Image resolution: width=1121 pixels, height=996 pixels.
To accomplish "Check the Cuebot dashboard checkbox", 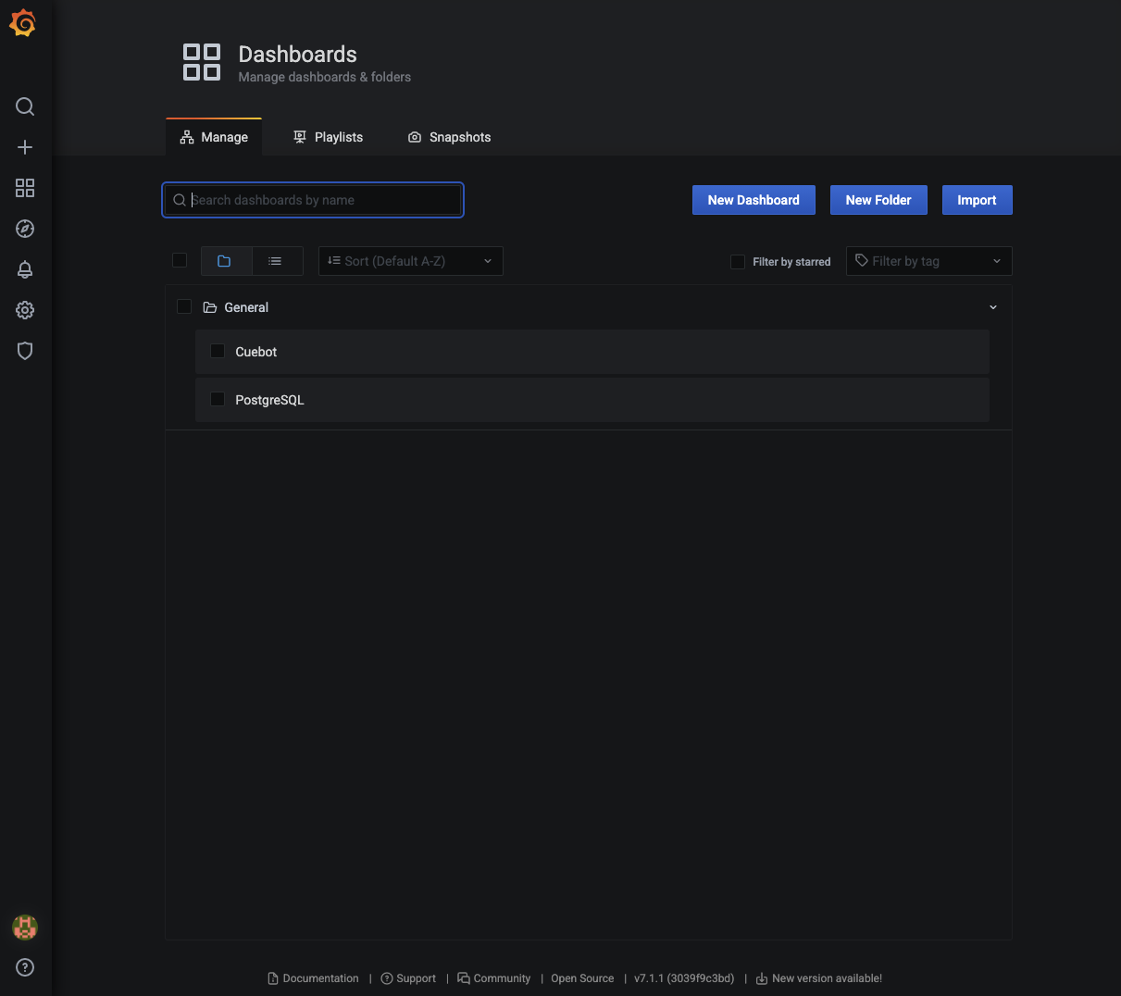I will (218, 351).
